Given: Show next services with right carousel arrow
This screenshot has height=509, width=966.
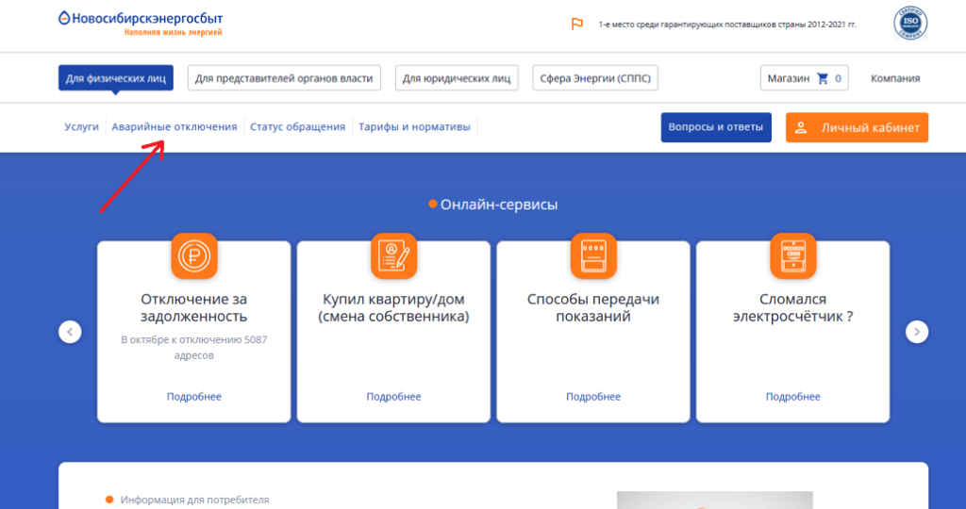Looking at the screenshot, I should 917,332.
